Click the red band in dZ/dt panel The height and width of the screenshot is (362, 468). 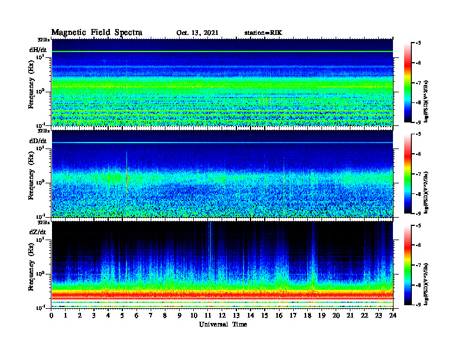click(x=222, y=295)
